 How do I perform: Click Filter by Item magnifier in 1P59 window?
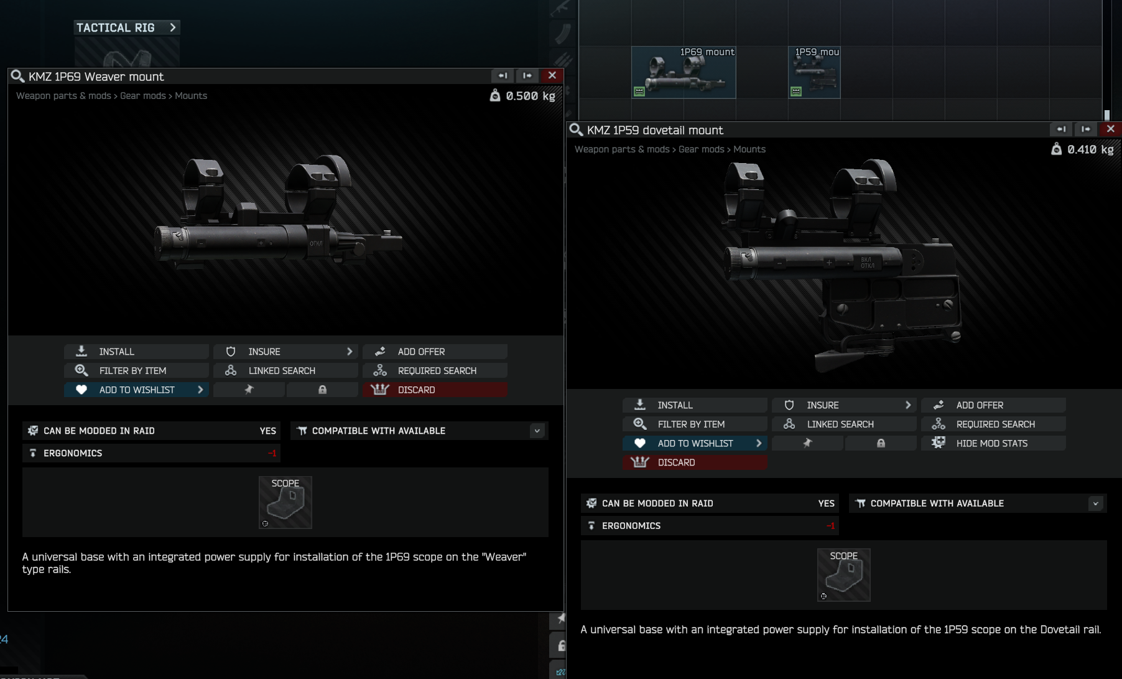(x=640, y=424)
